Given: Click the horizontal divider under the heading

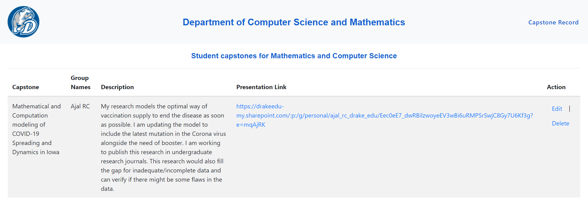Looking at the screenshot, I should click(294, 68).
